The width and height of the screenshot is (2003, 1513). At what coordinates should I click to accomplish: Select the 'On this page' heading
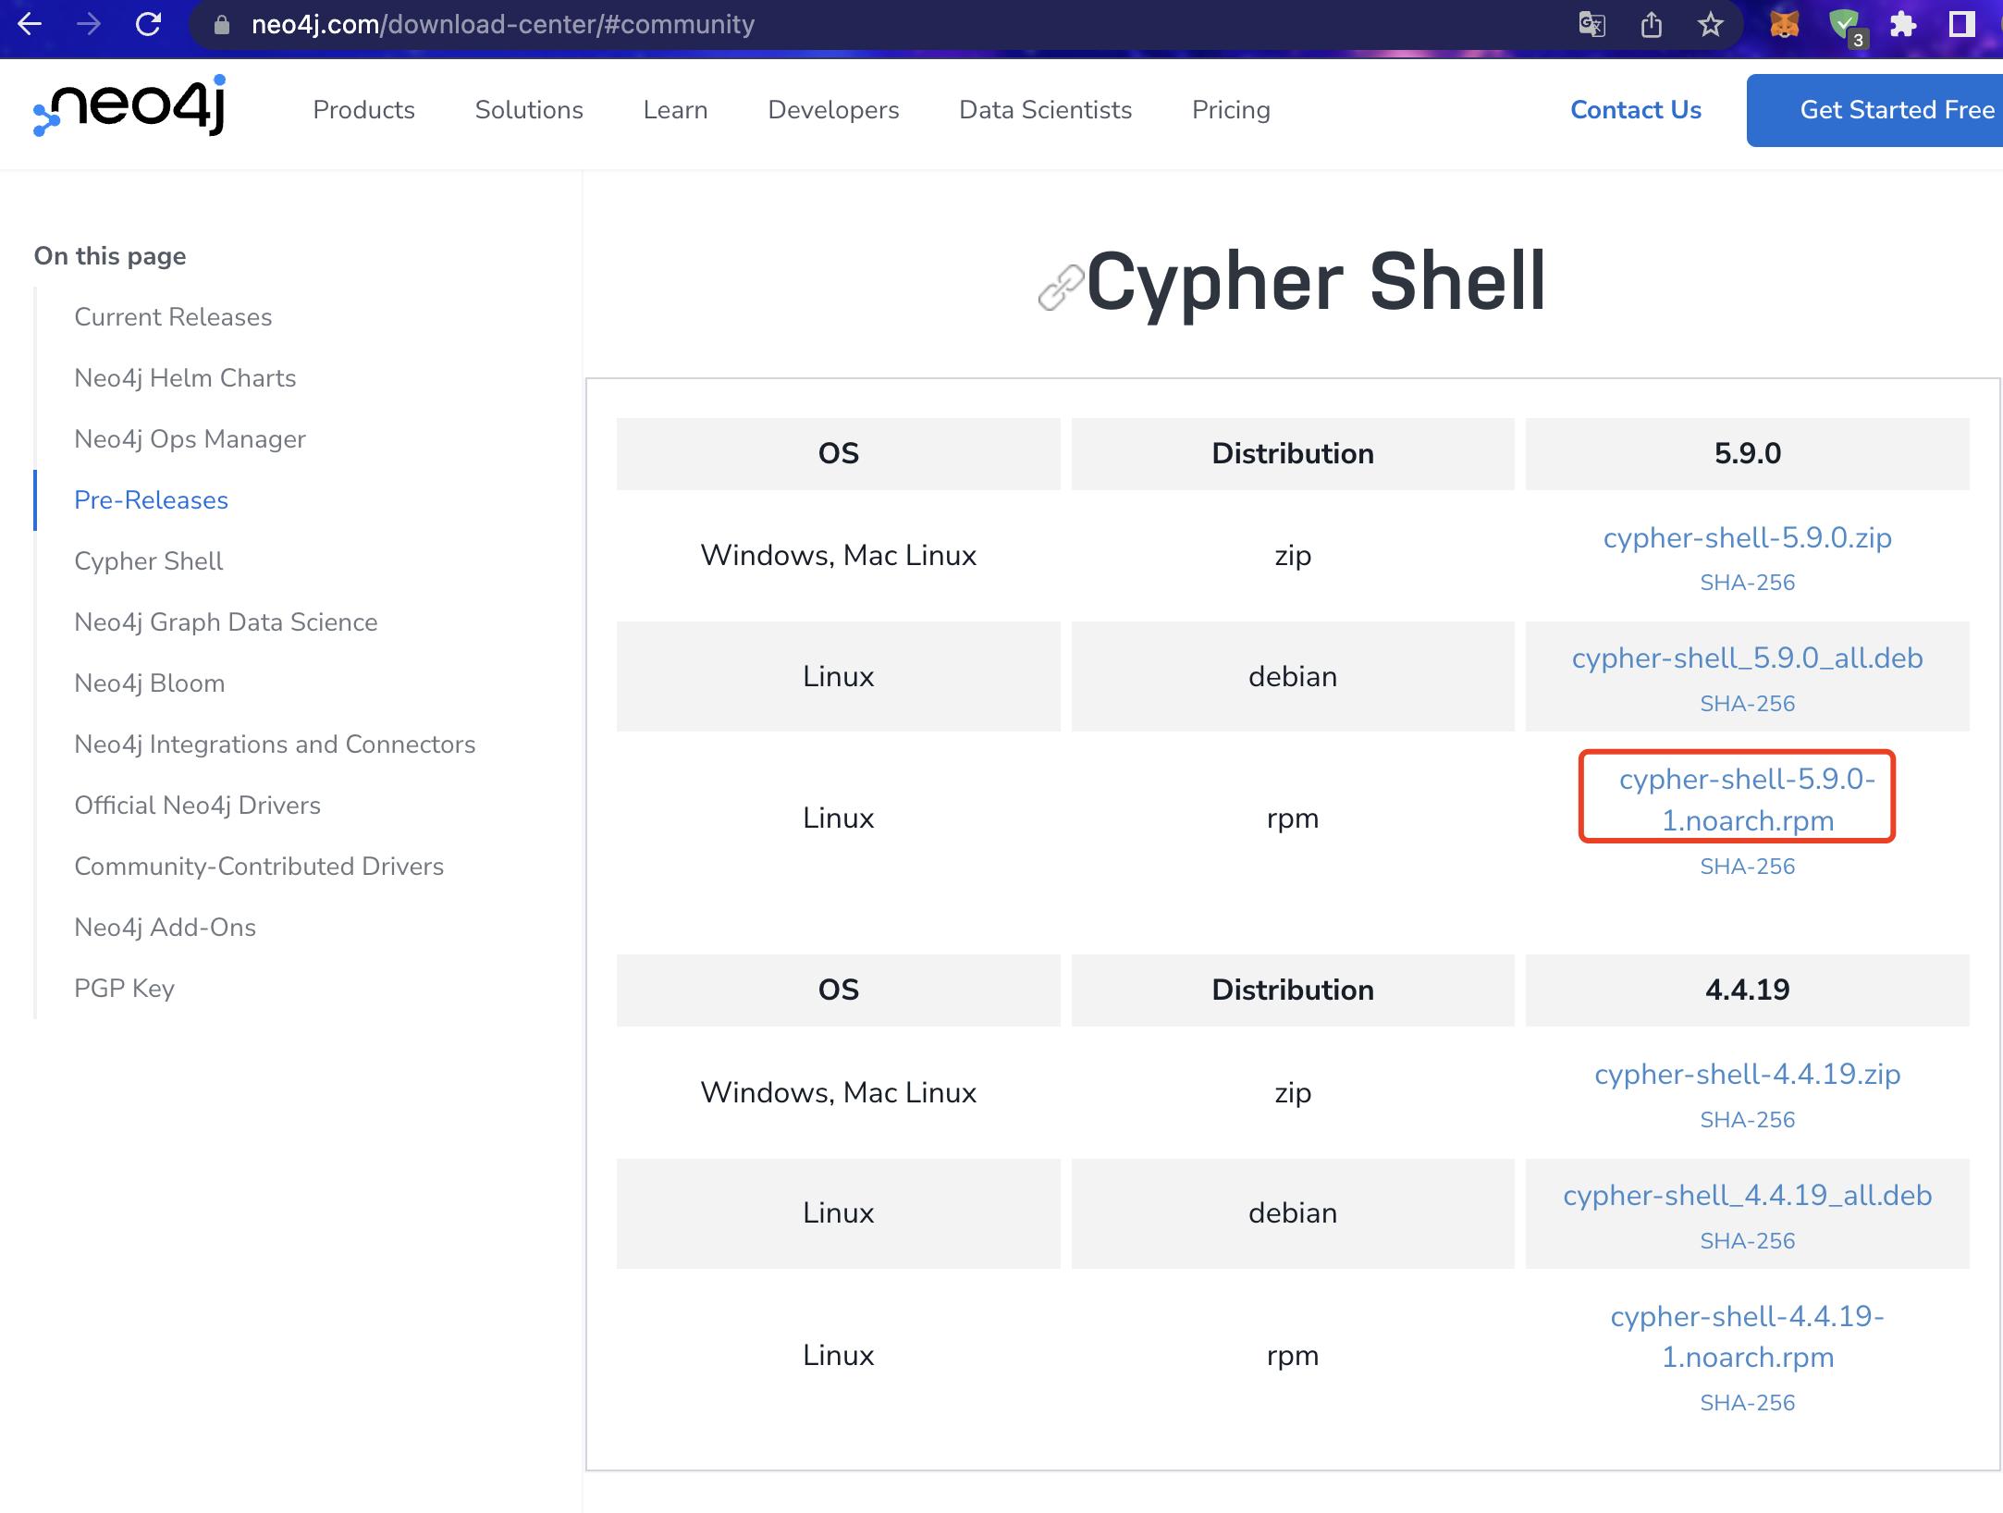pyautogui.click(x=110, y=256)
